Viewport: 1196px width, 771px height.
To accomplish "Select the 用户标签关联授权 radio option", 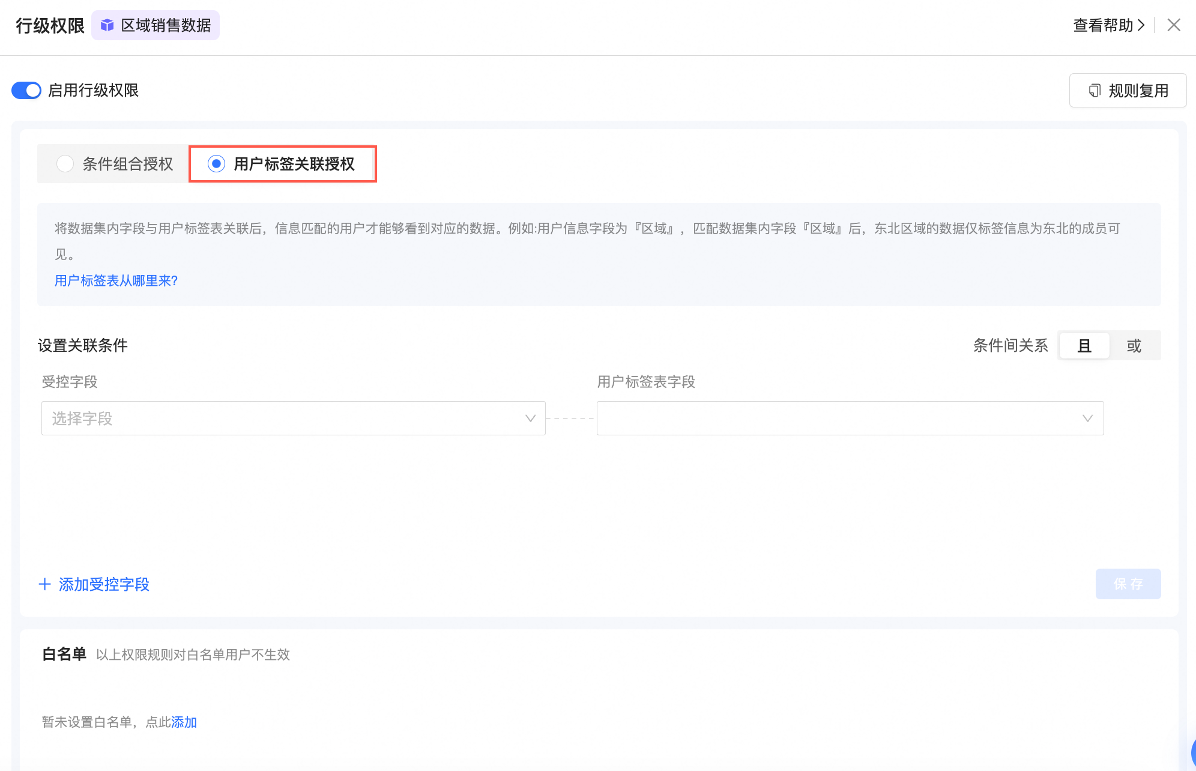I will click(216, 163).
